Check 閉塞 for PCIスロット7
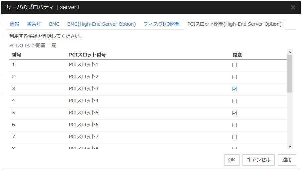 pyautogui.click(x=235, y=137)
